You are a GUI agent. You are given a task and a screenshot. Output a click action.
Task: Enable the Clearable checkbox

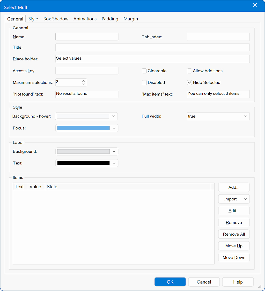[144, 71]
